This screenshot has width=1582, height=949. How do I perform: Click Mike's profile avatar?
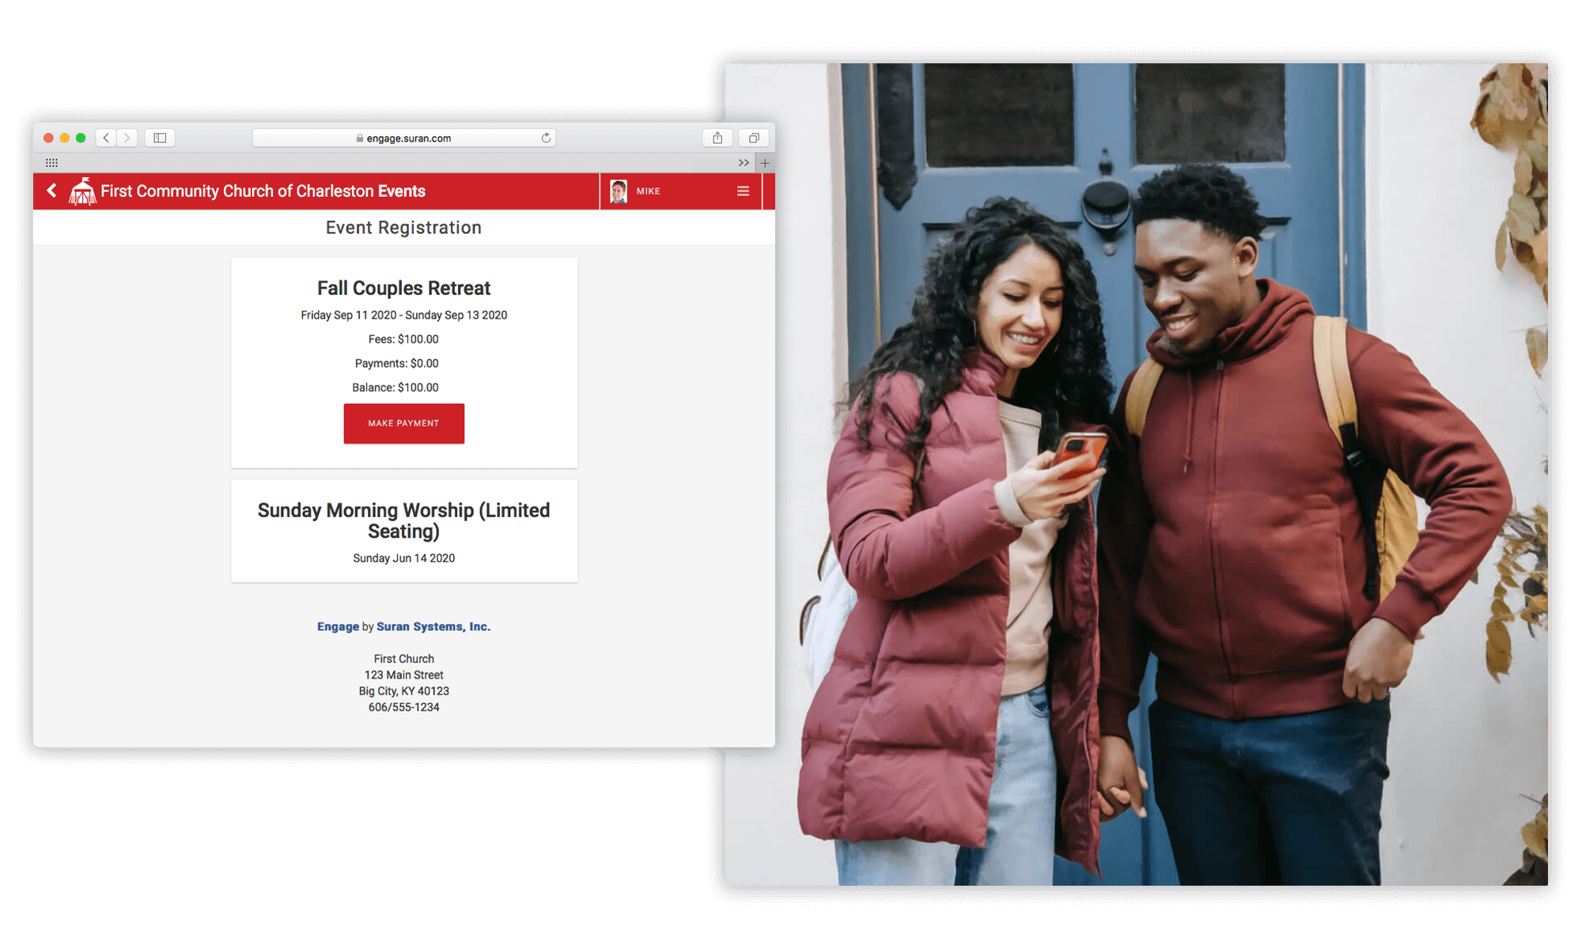click(x=619, y=191)
